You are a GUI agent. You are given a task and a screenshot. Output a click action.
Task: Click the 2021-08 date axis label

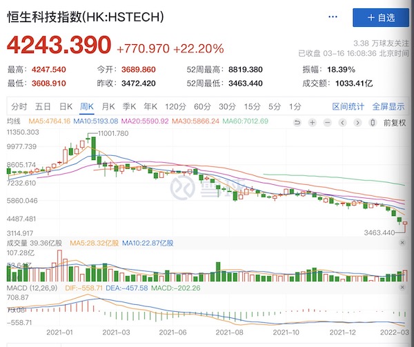pos(229,333)
